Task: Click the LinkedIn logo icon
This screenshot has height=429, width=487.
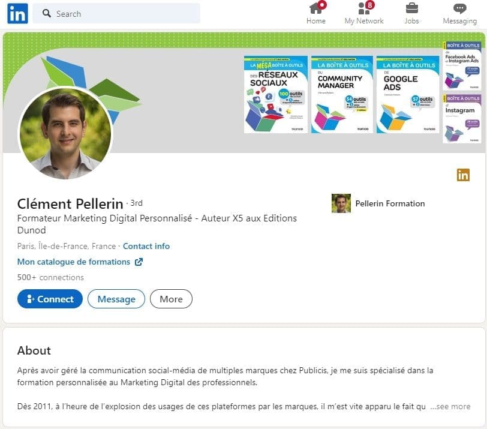Action: click(x=17, y=13)
